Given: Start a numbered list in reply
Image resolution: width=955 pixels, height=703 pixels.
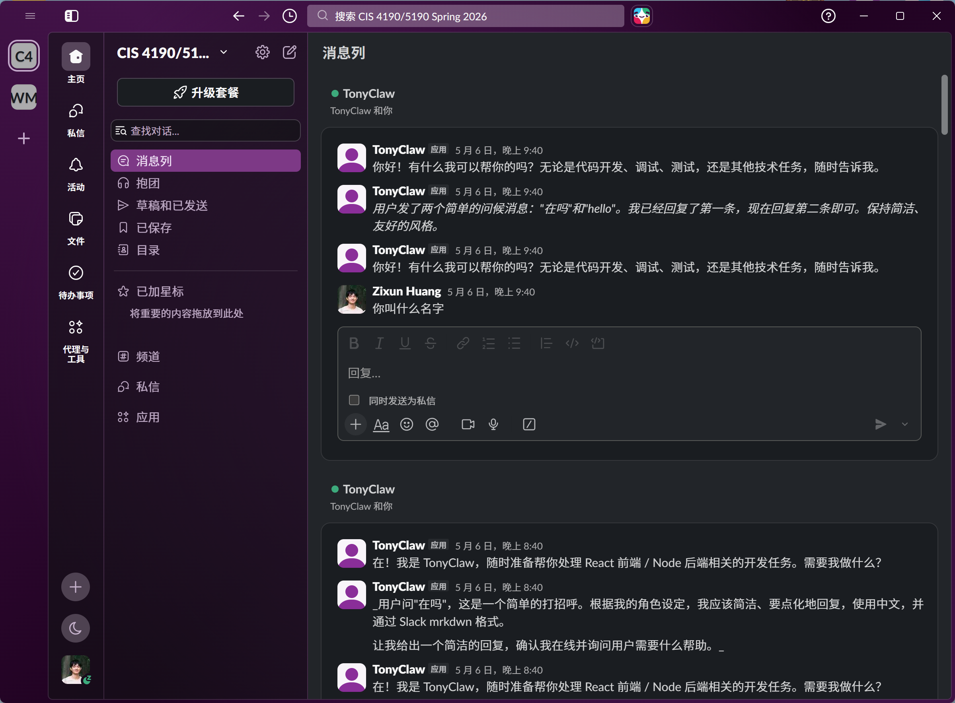Looking at the screenshot, I should point(488,343).
